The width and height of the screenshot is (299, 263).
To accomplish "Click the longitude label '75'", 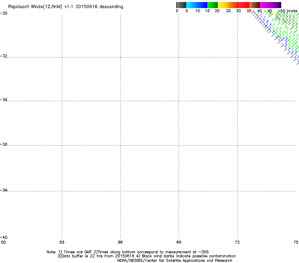I will pyautogui.click(x=296, y=242).
